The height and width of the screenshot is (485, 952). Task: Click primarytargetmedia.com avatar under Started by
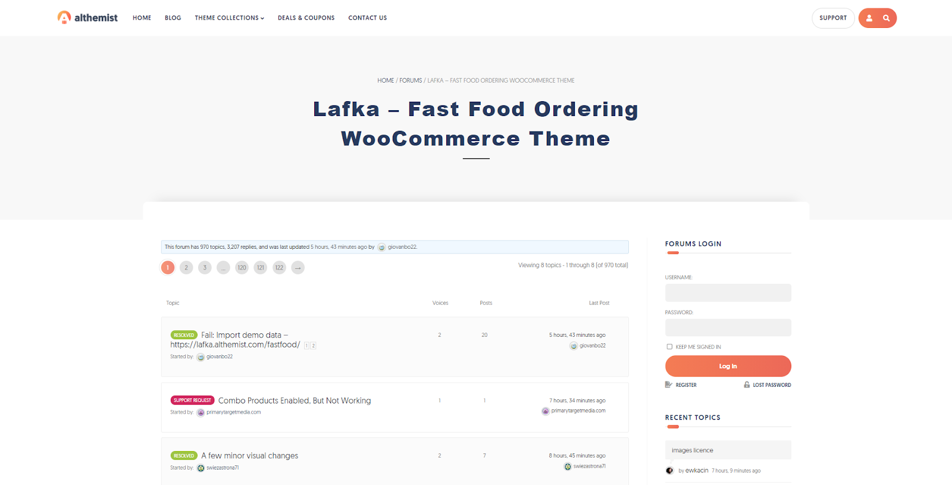201,412
